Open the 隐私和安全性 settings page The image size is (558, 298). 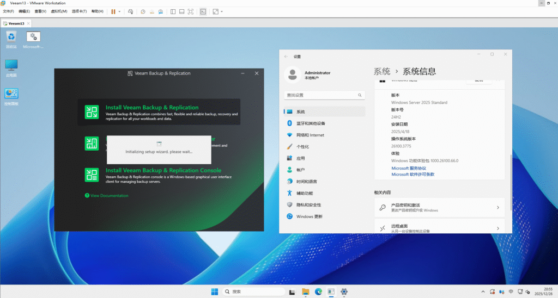(308, 204)
